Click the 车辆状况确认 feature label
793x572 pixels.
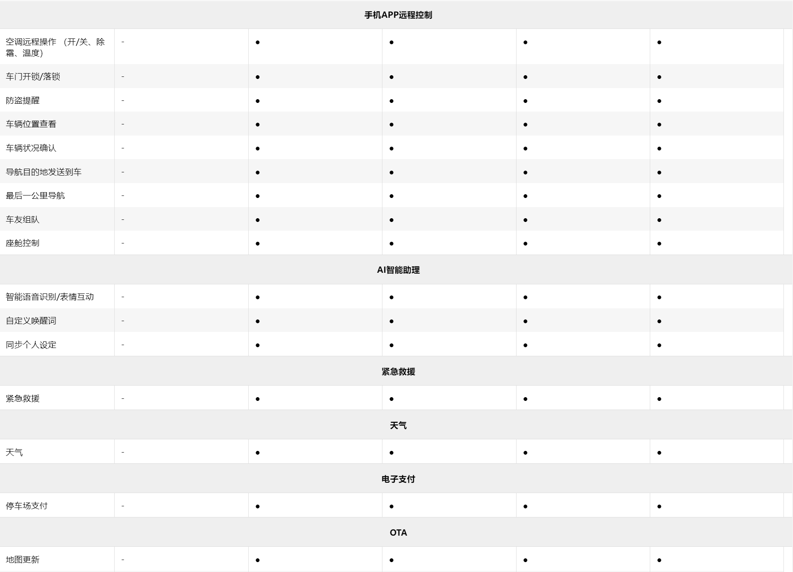tap(31, 148)
